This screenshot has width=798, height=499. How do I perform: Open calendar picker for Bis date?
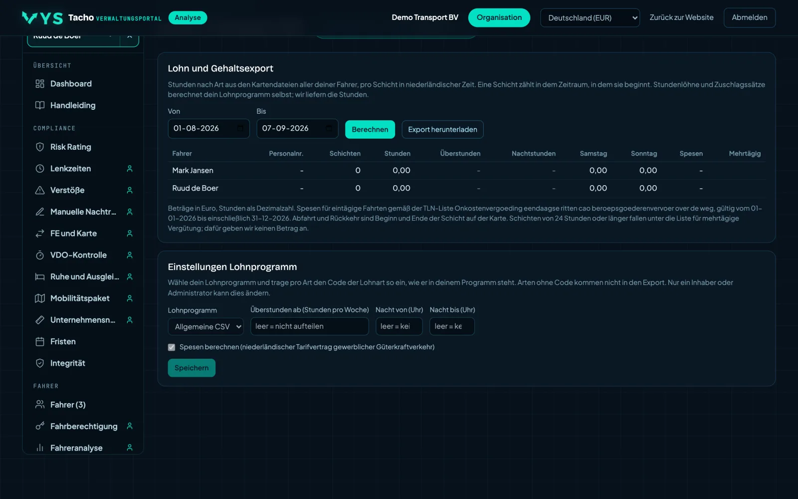(329, 129)
